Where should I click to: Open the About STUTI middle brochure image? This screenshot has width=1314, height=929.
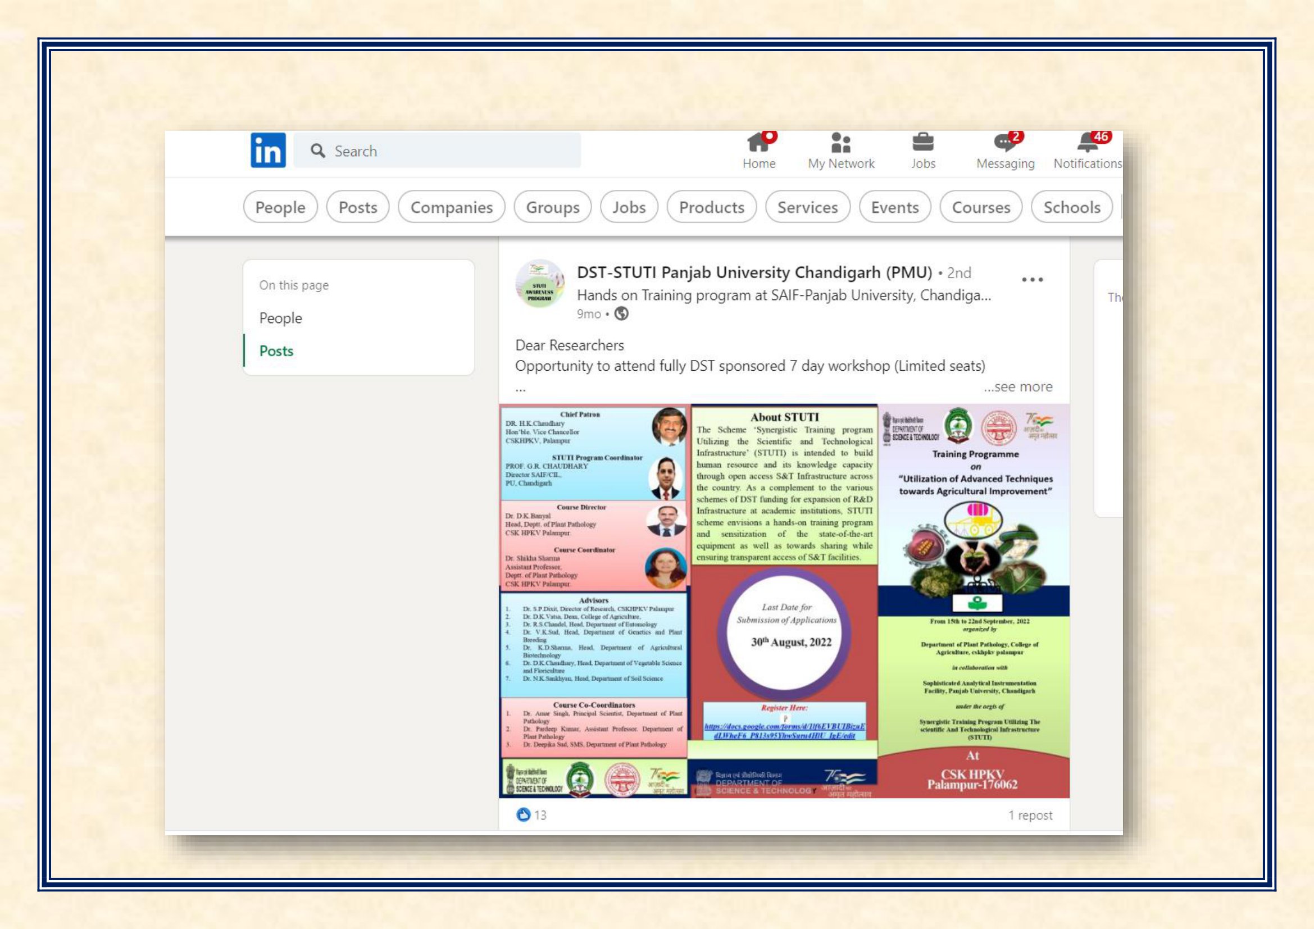pos(784,600)
